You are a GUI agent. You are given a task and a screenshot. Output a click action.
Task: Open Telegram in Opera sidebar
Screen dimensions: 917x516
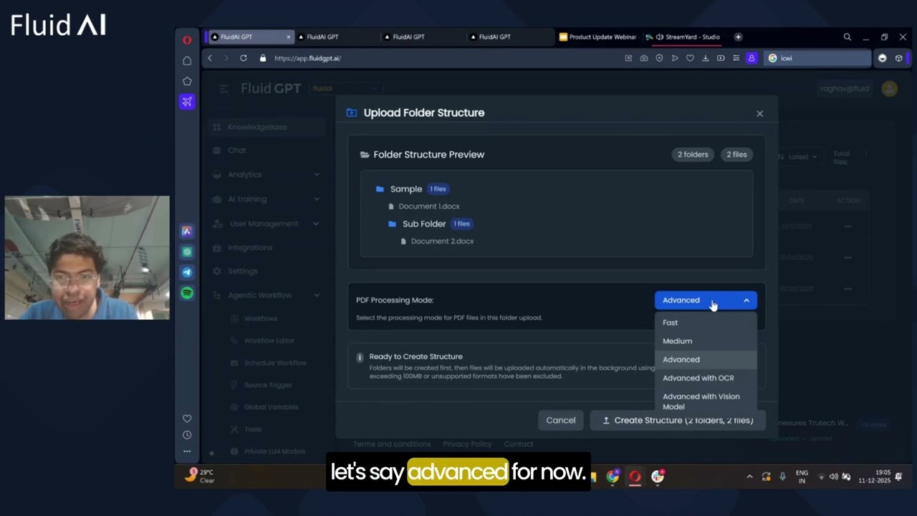tap(187, 272)
